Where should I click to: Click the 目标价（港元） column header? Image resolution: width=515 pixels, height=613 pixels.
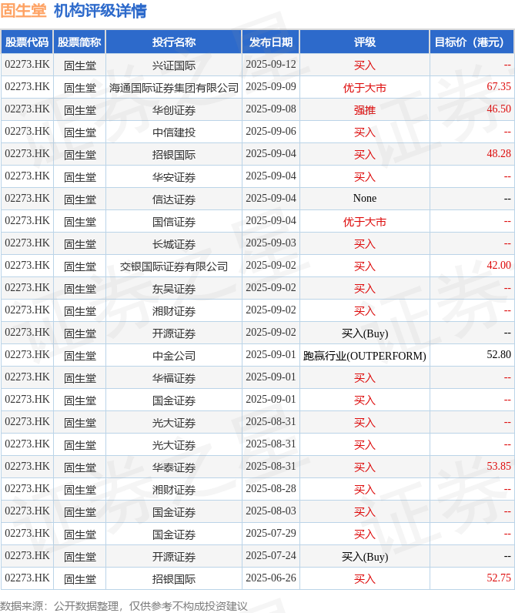[x=472, y=42]
